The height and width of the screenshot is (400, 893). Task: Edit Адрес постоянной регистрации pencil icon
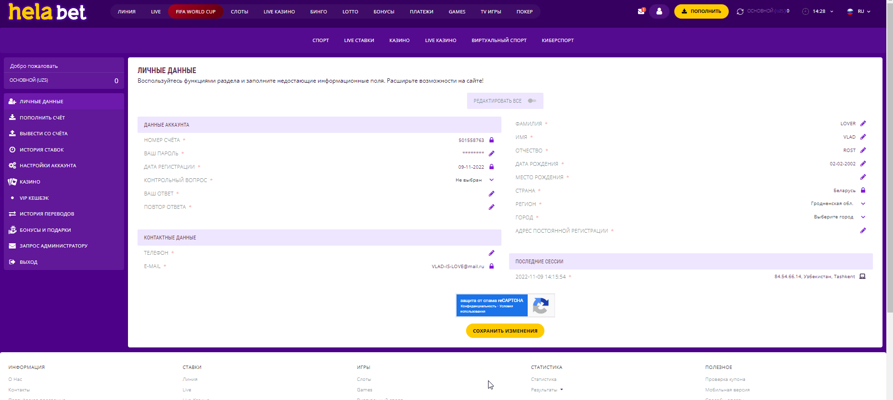click(863, 230)
